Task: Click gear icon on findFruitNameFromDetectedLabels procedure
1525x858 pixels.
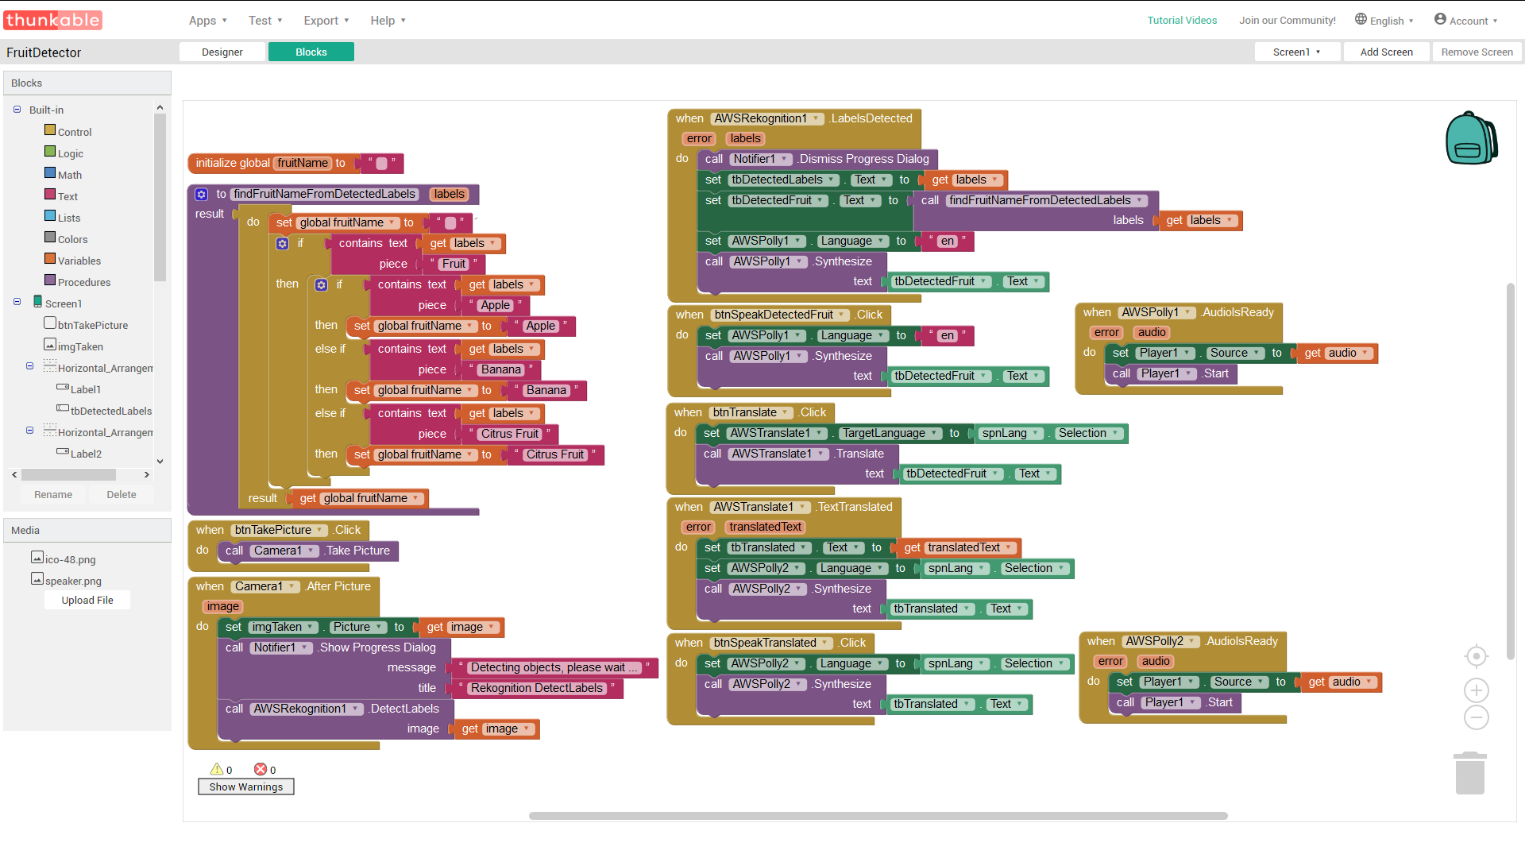Action: (x=202, y=195)
